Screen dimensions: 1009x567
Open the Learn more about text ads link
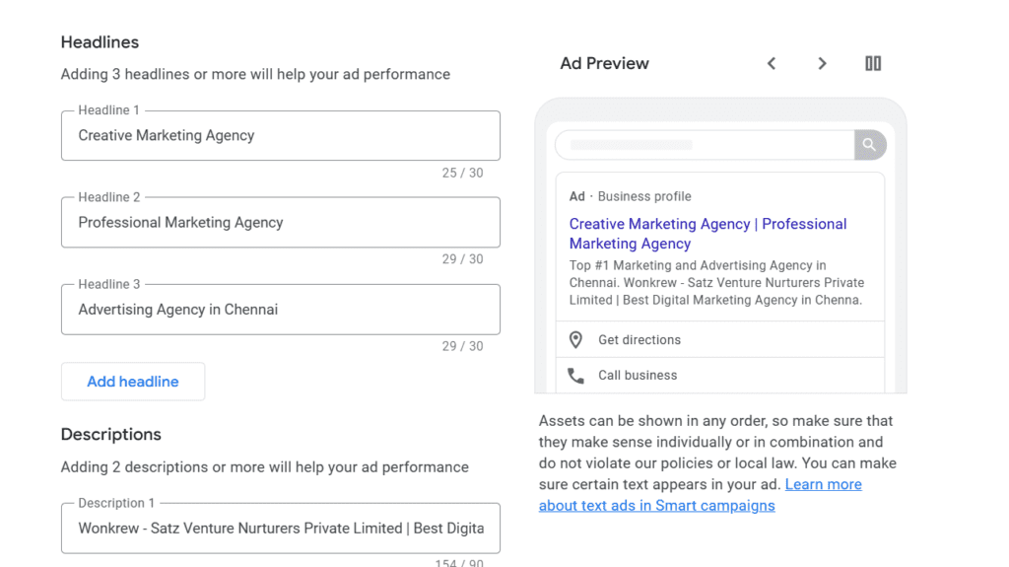tap(700, 495)
